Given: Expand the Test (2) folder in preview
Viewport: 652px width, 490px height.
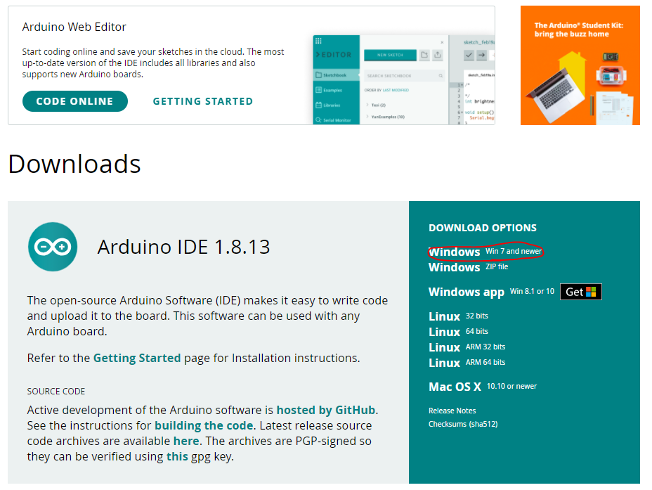Looking at the screenshot, I should (376, 105).
